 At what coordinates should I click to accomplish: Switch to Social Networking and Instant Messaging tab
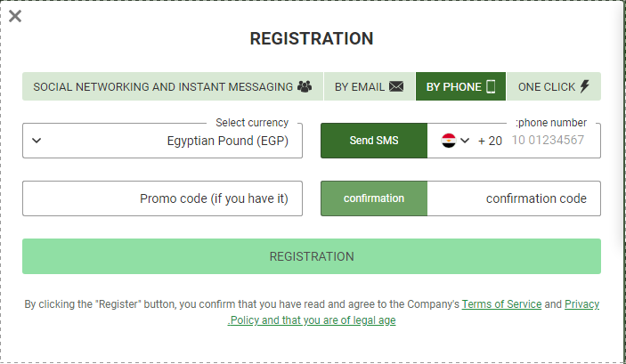tap(173, 86)
